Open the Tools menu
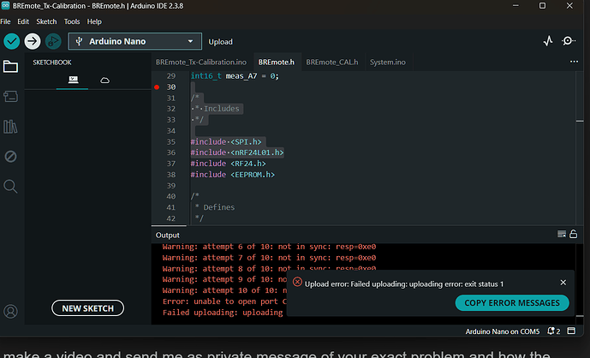 point(72,21)
